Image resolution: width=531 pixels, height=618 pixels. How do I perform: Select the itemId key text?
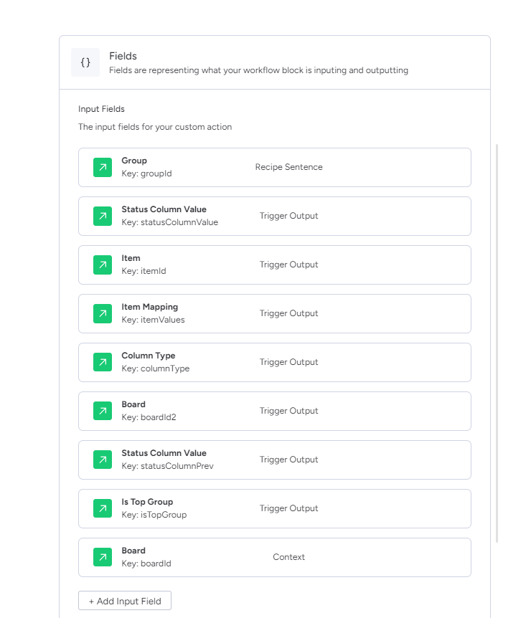click(144, 271)
